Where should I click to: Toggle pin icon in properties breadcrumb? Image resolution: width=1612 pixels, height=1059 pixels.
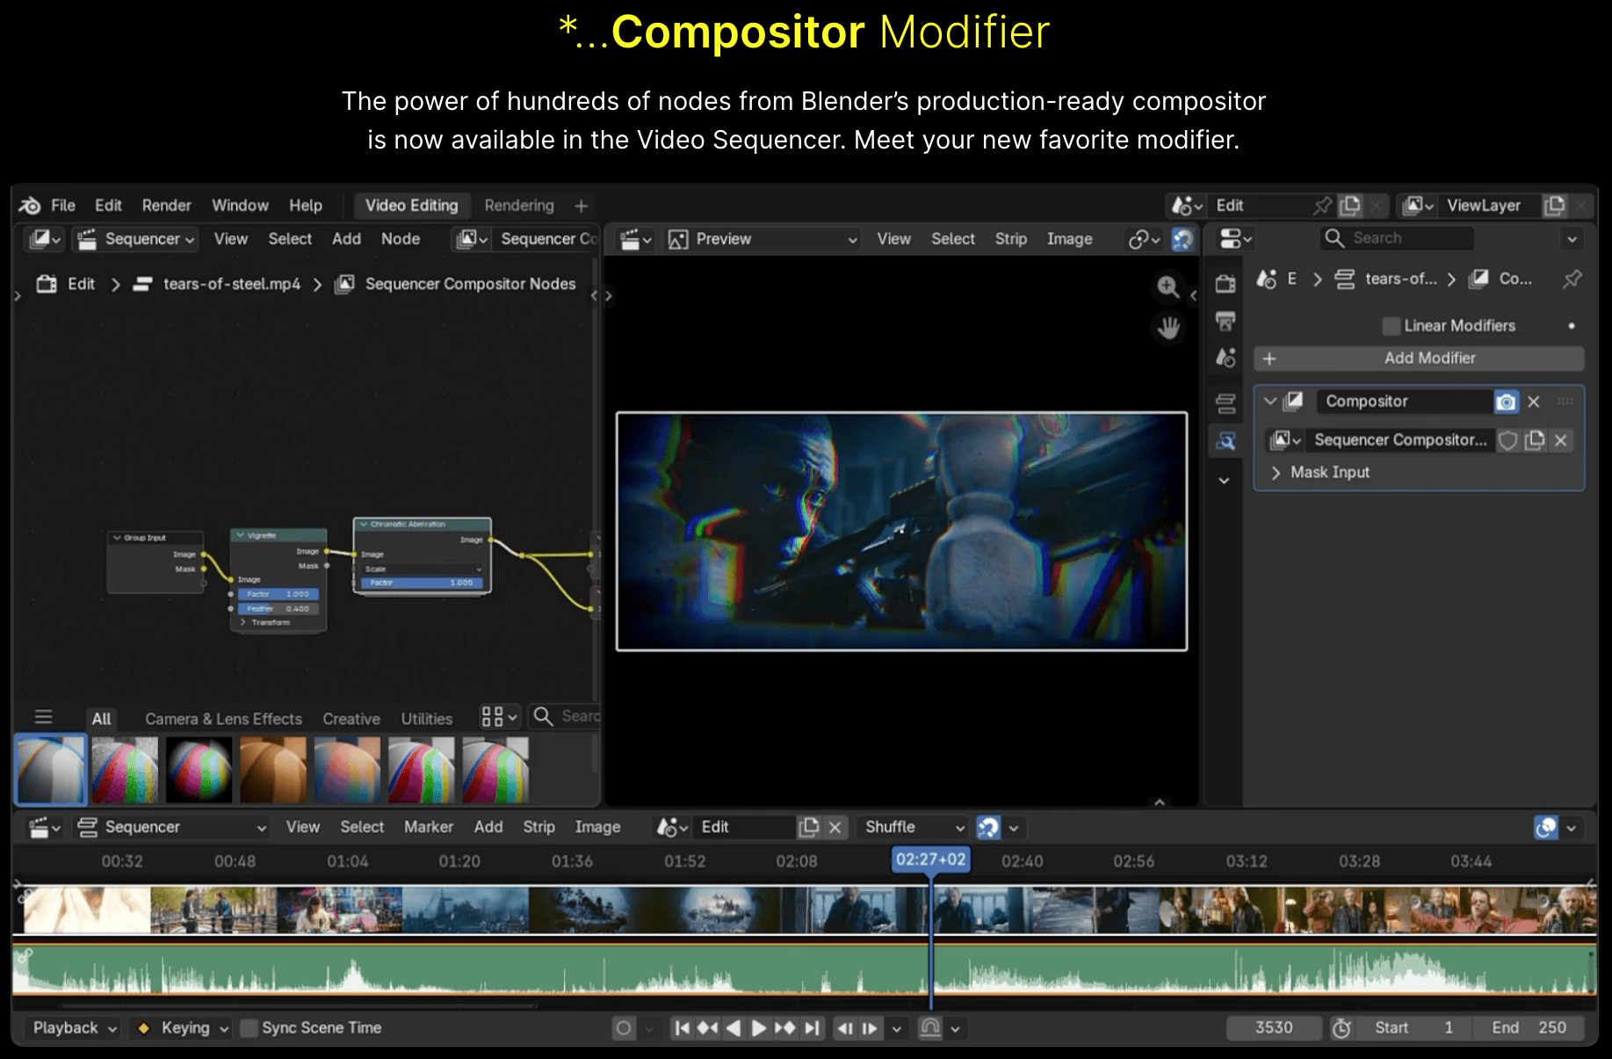coord(1572,279)
